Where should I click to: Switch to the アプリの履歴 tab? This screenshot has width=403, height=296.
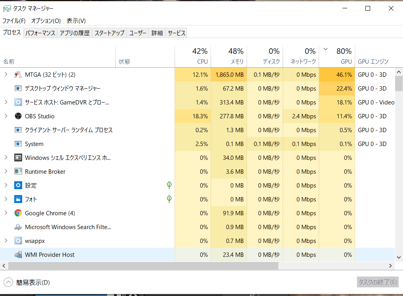74,33
